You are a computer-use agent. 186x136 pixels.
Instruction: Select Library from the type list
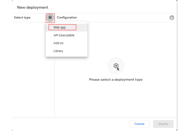(58, 51)
